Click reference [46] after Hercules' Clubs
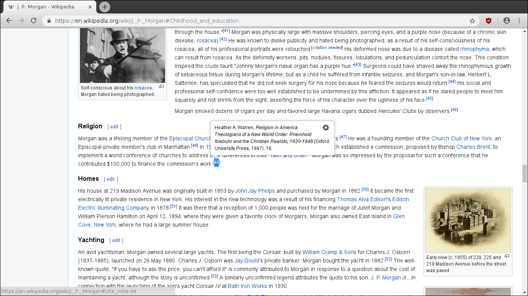Viewport: 528px width, 296px height. pos(454,109)
